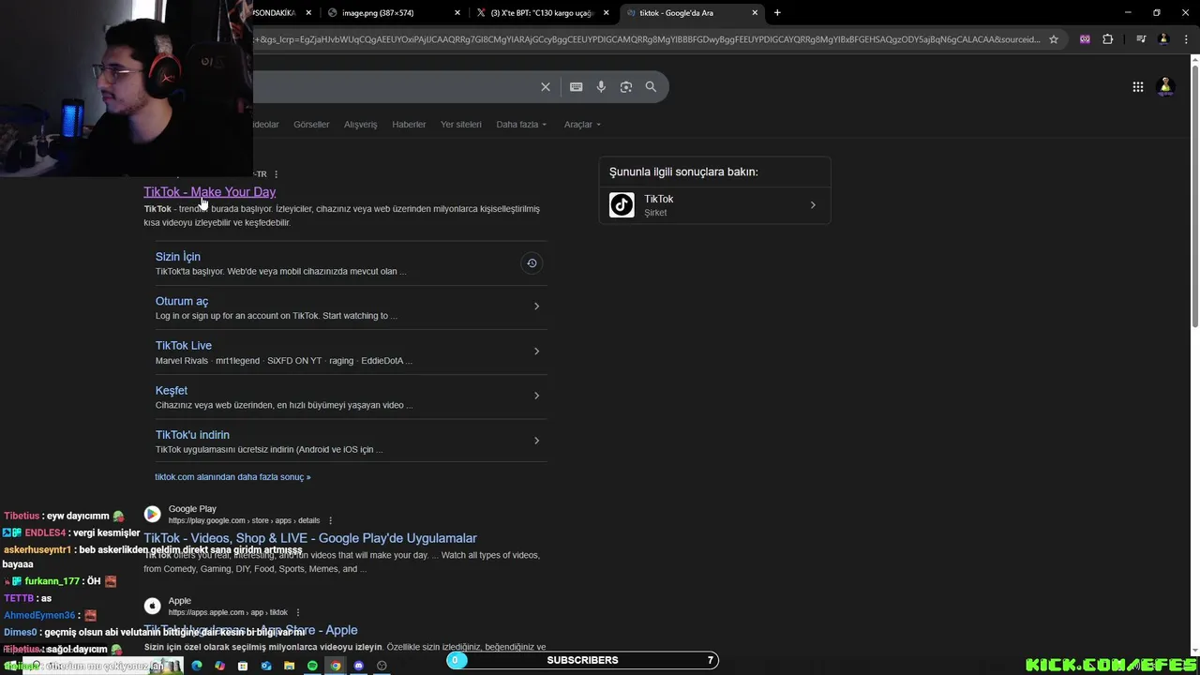Open the Oturum aç sitelink
The height and width of the screenshot is (675, 1200).
182,302
